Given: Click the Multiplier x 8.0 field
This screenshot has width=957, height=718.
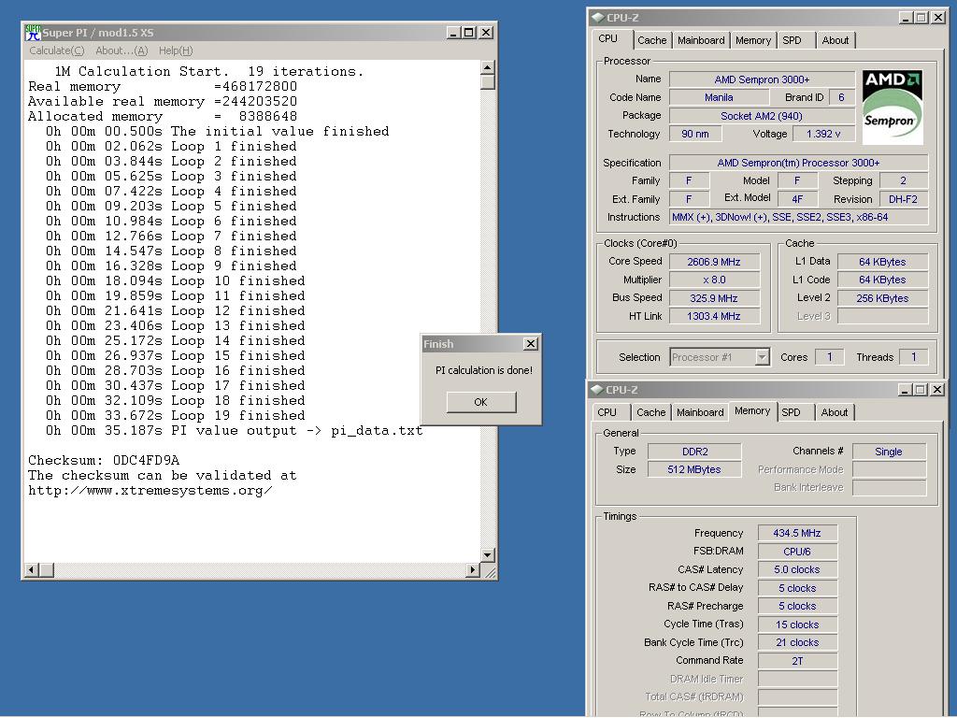Looking at the screenshot, I should [x=714, y=280].
